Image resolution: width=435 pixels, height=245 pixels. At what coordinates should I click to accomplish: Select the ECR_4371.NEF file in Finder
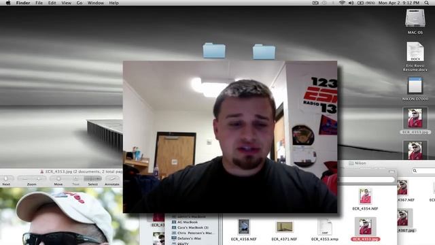coord(284,230)
